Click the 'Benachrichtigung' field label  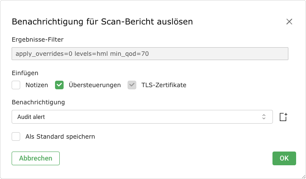pyautogui.click(x=38, y=102)
